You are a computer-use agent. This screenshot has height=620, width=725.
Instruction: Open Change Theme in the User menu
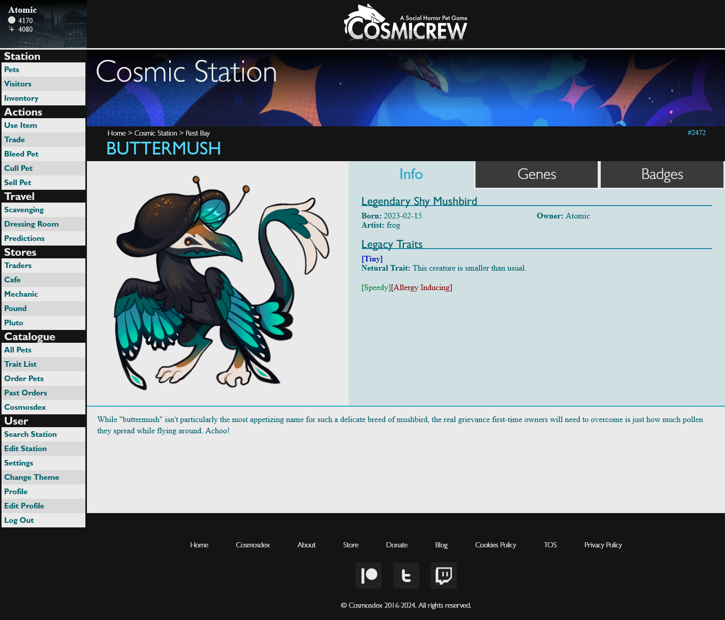(x=32, y=477)
